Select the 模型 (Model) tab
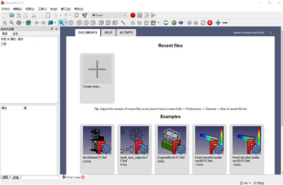Screen dimensions: 283x185 point(5,34)
